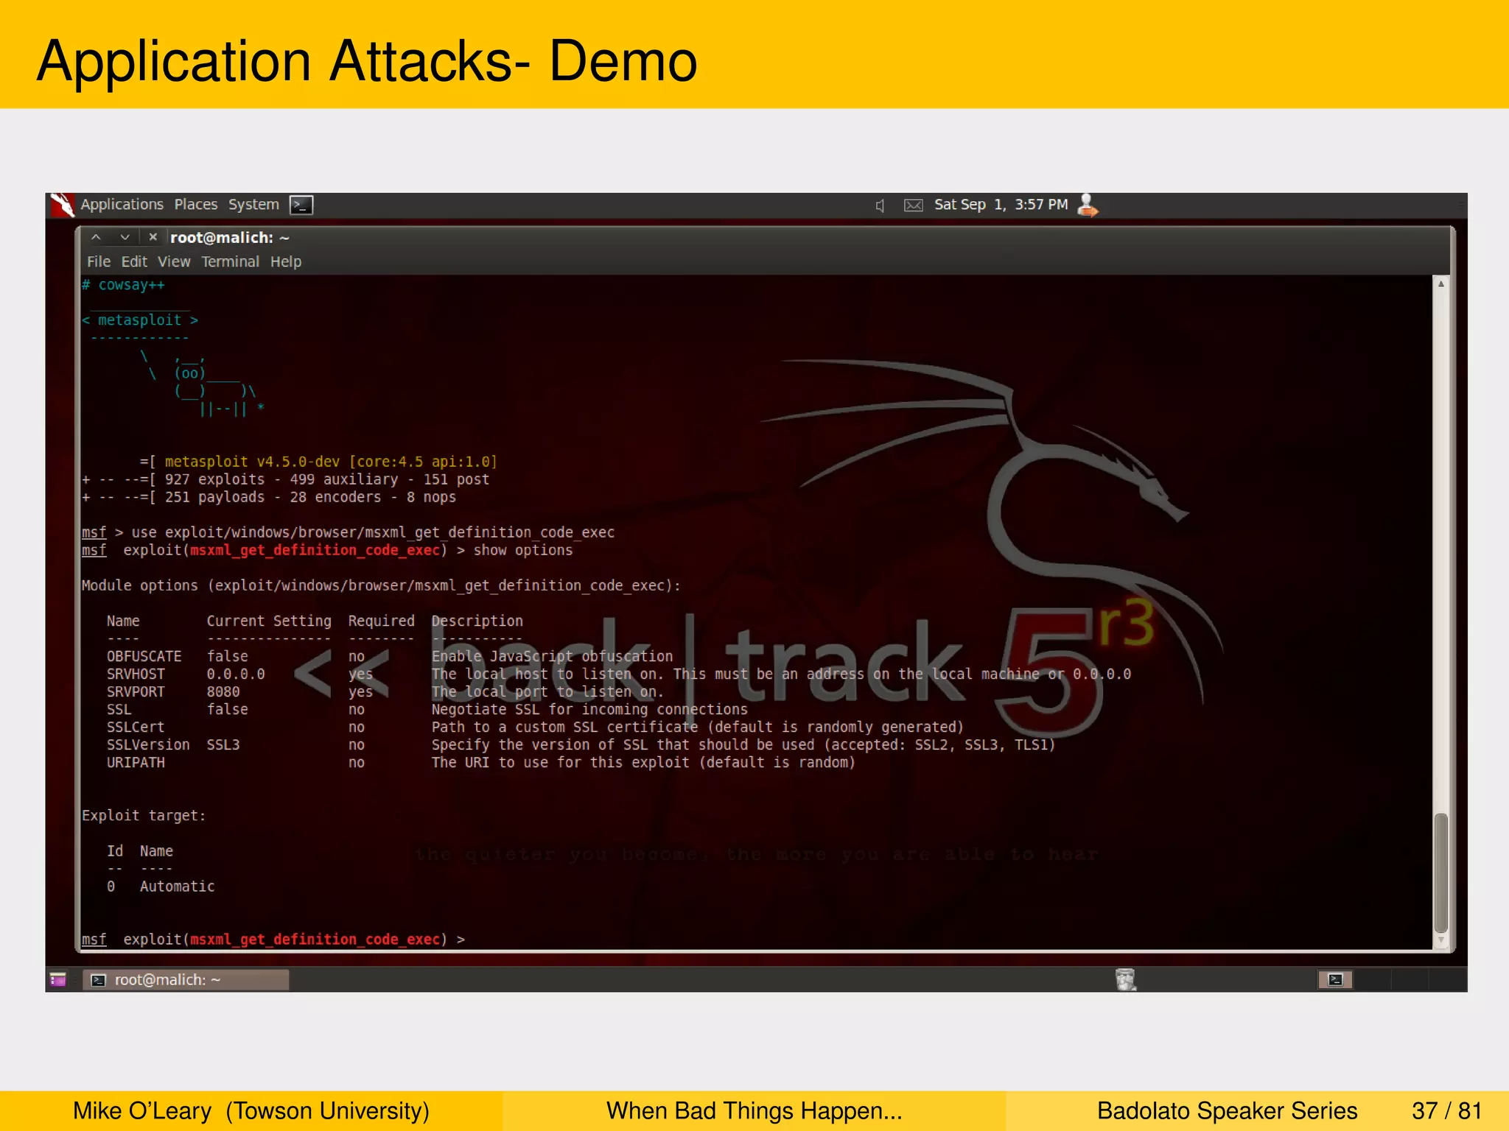Click the trash icon in bottom panel
1509x1131 pixels.
tap(1126, 980)
